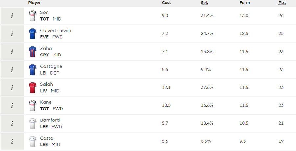Click Costa's Leeds shirt icon
The image size is (296, 151).
(33, 141)
